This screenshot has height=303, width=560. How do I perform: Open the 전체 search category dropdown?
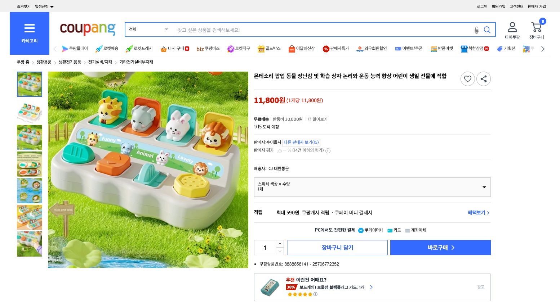point(148,29)
